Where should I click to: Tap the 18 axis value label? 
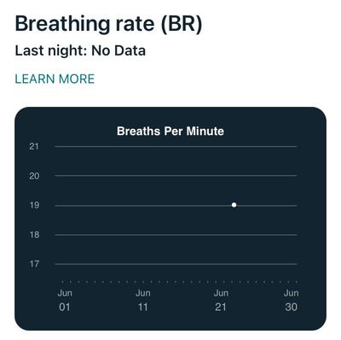coord(34,235)
